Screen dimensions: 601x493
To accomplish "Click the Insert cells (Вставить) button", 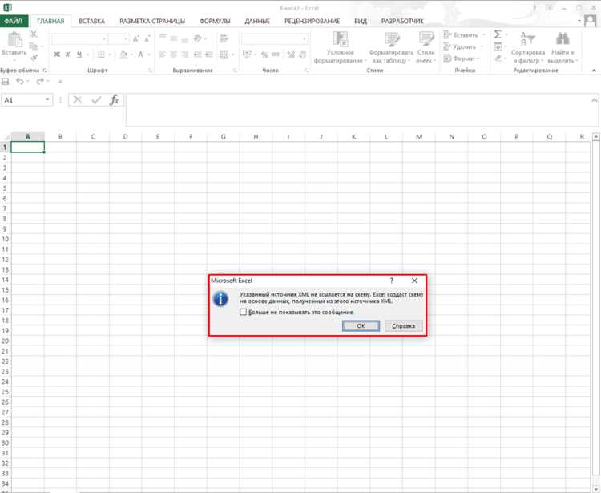I will click(464, 35).
